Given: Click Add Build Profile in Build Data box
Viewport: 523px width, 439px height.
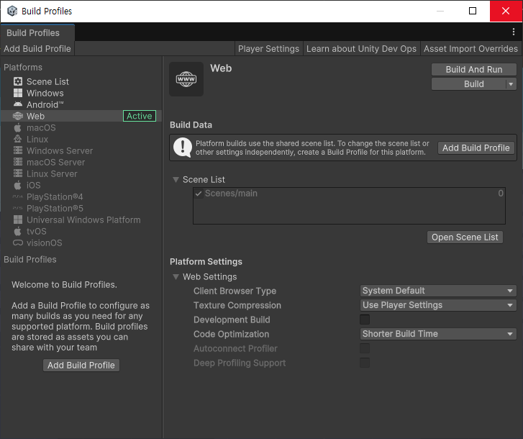Looking at the screenshot, I should pyautogui.click(x=476, y=148).
